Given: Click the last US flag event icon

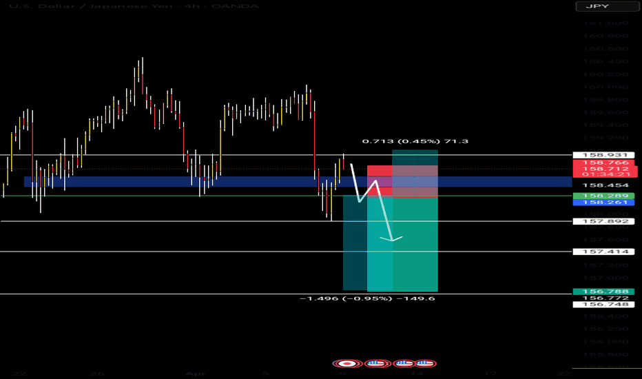Looking at the screenshot, I should pyautogui.click(x=424, y=363).
